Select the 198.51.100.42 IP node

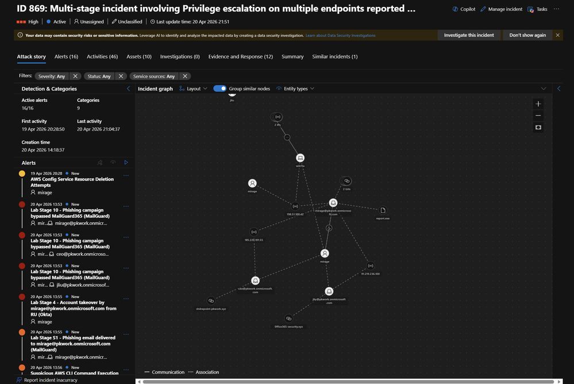(x=295, y=206)
